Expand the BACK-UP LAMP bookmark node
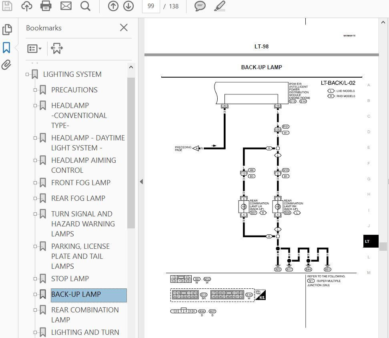Image resolution: width=389 pixels, height=338 pixels. point(35,294)
